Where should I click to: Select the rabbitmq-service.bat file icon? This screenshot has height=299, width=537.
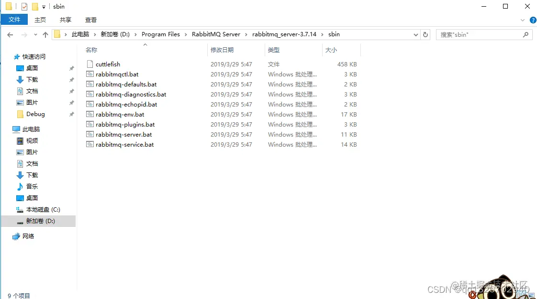(89, 144)
